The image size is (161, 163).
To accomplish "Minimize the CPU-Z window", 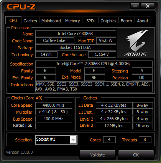I will pos(135,6).
